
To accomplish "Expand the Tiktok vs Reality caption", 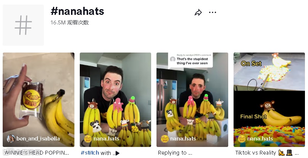I will click(x=267, y=153).
